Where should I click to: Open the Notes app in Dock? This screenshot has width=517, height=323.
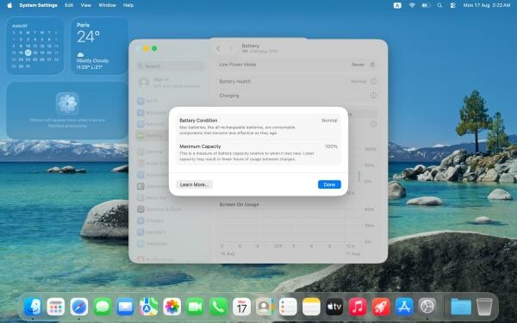pos(311,307)
